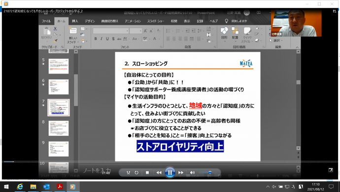The image size is (340, 192).
Task: Toggle repeat mode in the player
Action: tap(136, 173)
